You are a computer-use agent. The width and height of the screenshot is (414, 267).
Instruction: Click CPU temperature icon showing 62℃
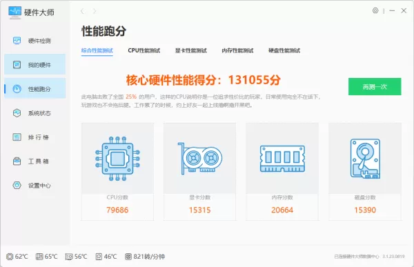pos(10,257)
